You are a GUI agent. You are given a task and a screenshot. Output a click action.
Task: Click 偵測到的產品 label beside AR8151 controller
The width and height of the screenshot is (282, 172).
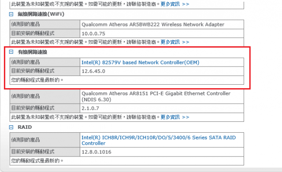26,97
